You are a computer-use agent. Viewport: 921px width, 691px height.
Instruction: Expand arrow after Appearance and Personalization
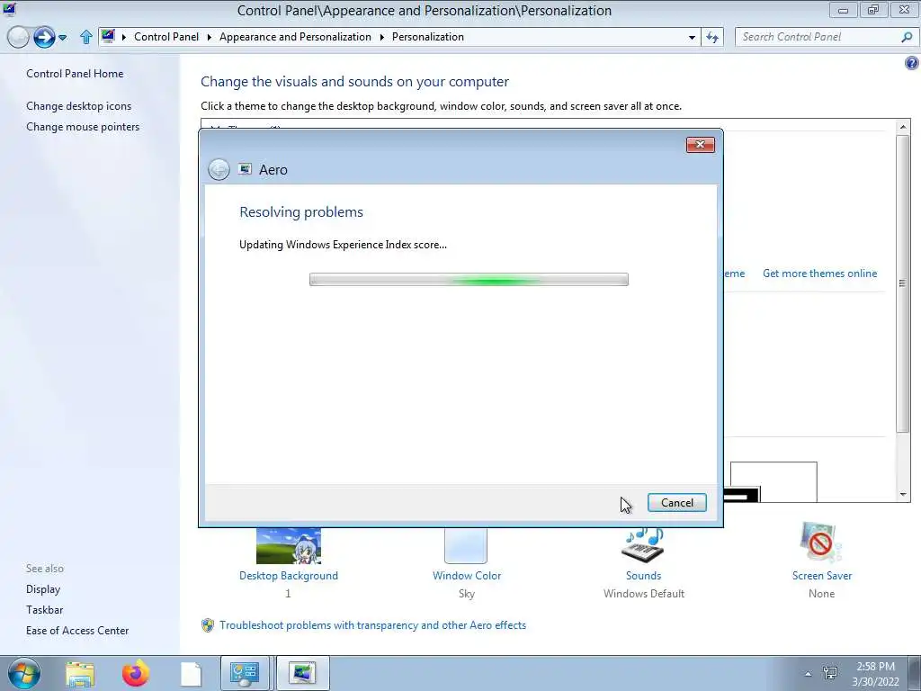pos(381,37)
